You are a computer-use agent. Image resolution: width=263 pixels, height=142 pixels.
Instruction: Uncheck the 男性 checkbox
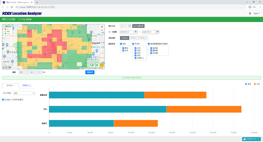pos(123,48)
